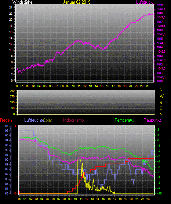Click the 24 wind speed axis value
The width and height of the screenshot is (171, 204).
(x=11, y=8)
